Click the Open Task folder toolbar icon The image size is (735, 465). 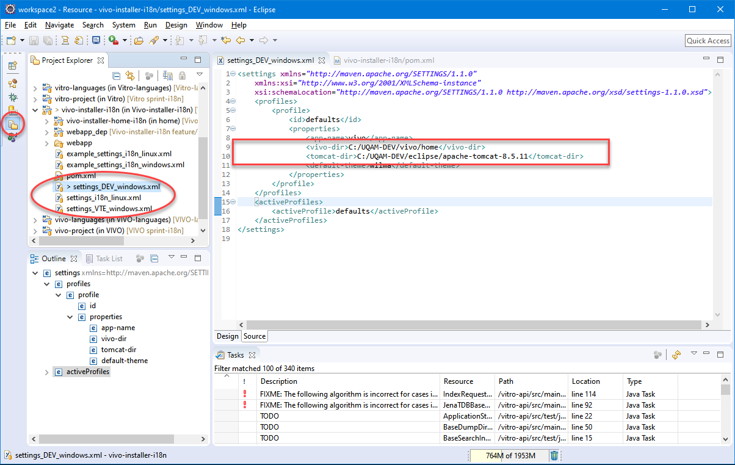[139, 40]
